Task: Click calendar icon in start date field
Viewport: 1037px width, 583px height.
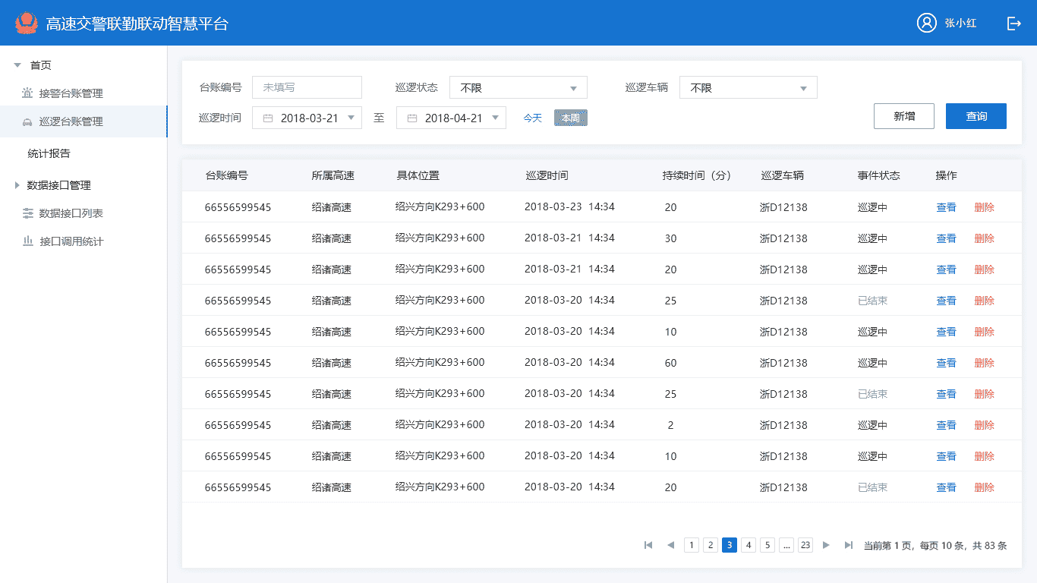Action: coord(267,118)
